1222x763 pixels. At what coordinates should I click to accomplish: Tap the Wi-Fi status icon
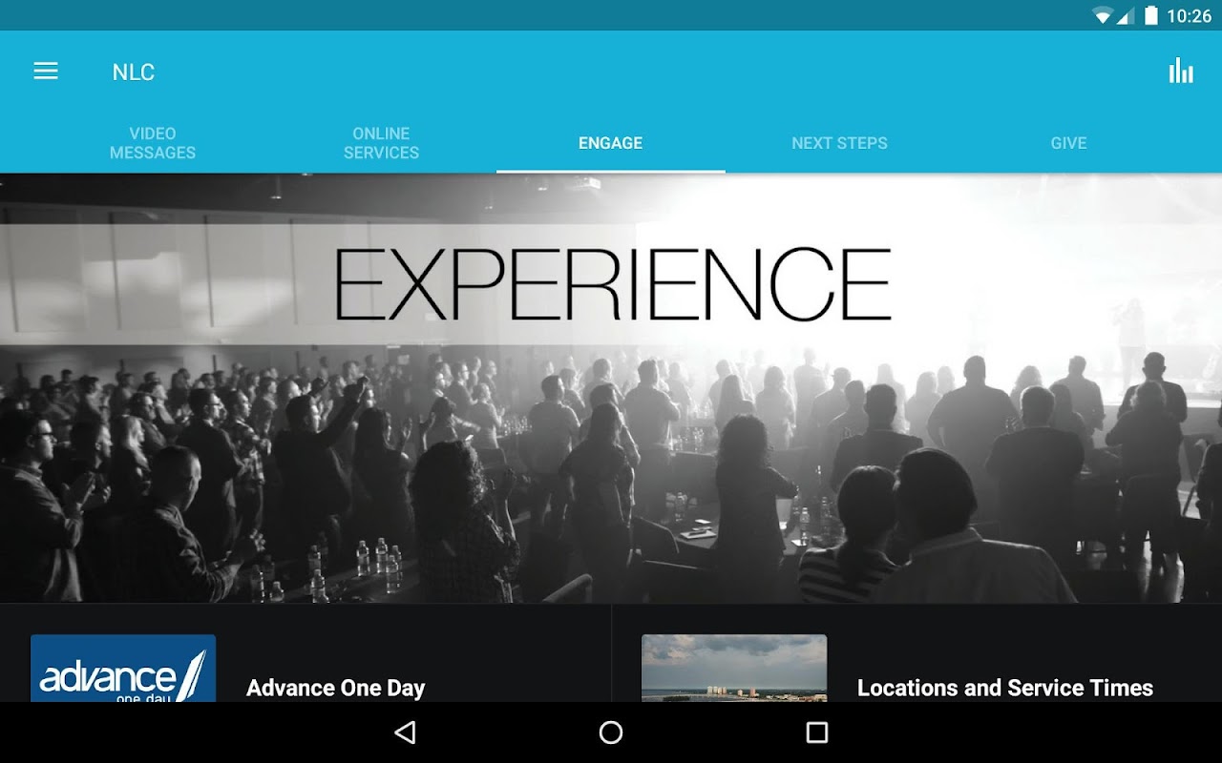(1103, 15)
